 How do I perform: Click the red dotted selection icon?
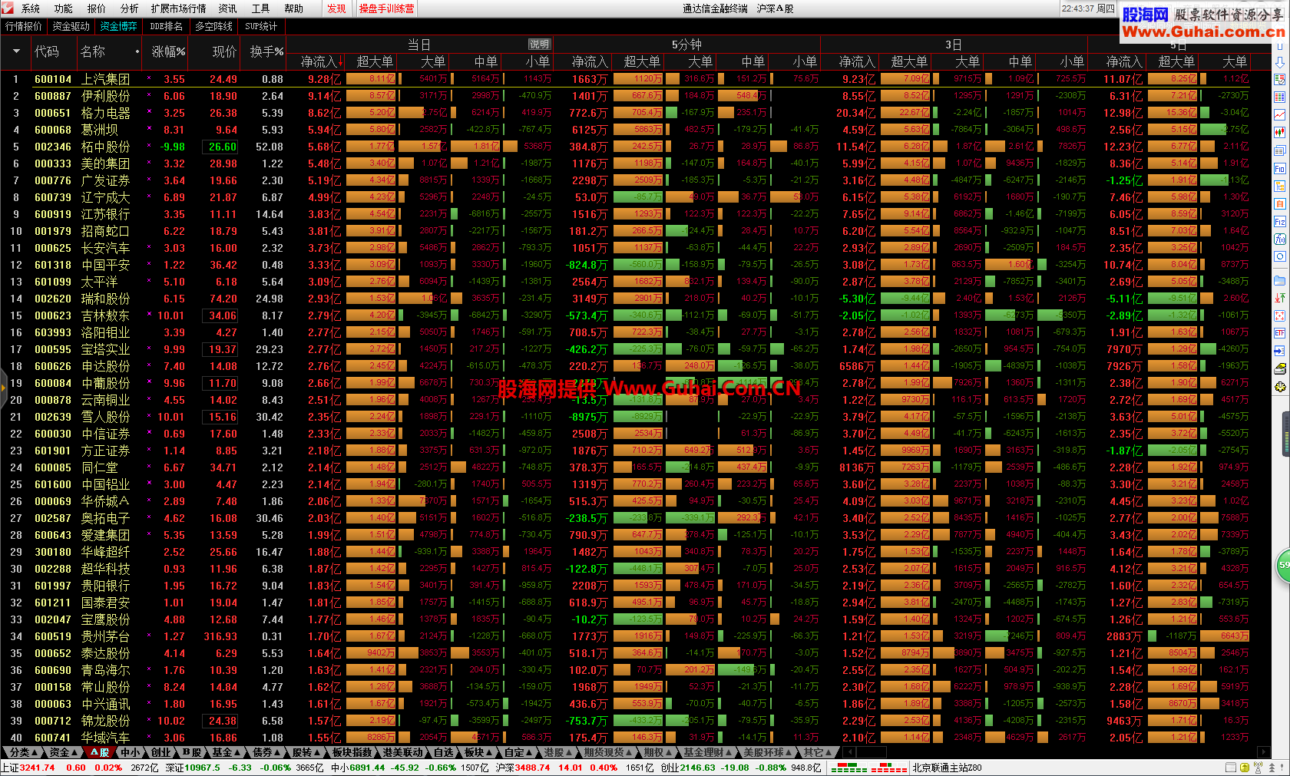point(1280,315)
